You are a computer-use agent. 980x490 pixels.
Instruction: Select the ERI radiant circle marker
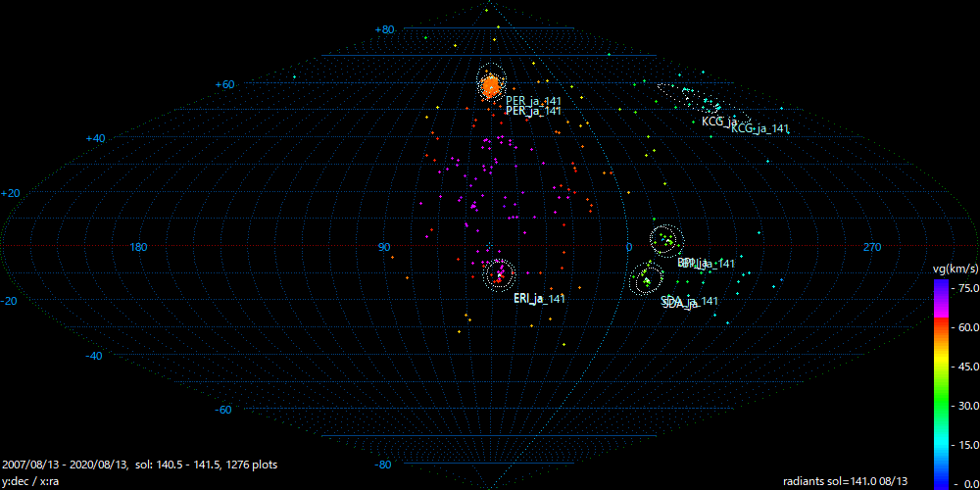point(500,273)
